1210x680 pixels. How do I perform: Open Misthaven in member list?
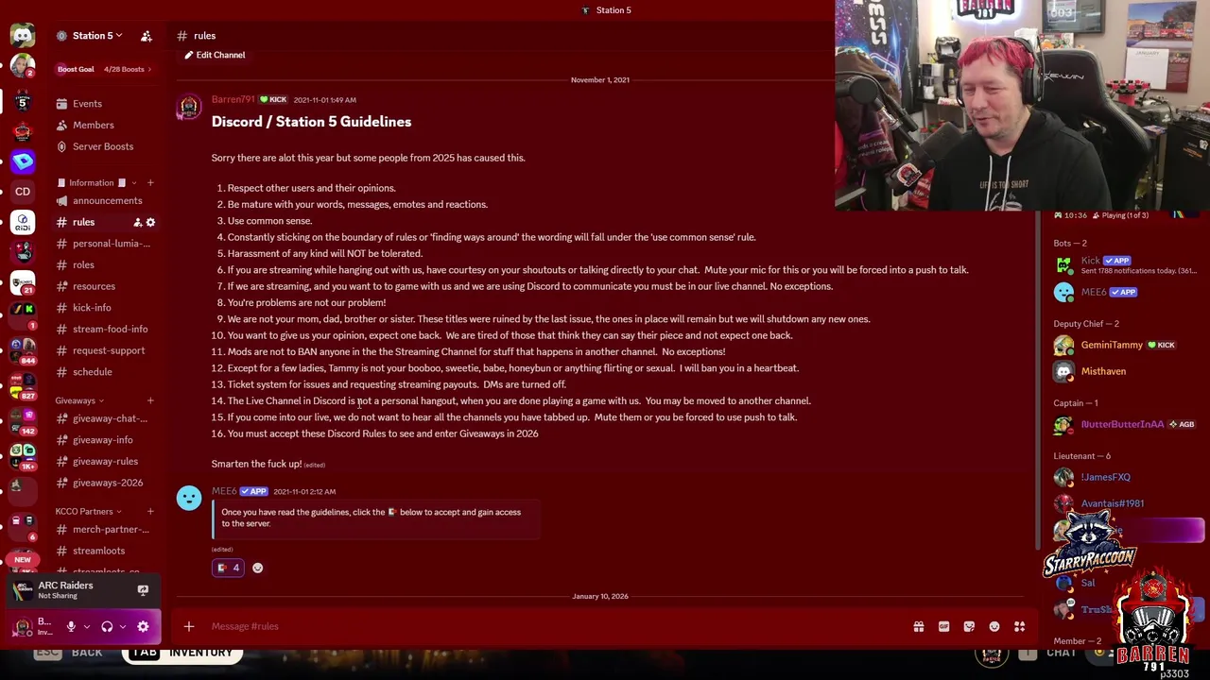tap(1102, 371)
